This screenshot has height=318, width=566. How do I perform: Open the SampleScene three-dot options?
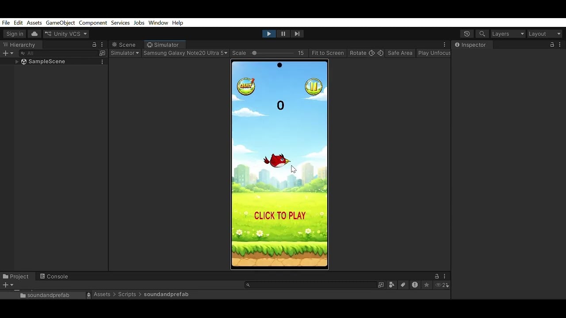pyautogui.click(x=102, y=62)
